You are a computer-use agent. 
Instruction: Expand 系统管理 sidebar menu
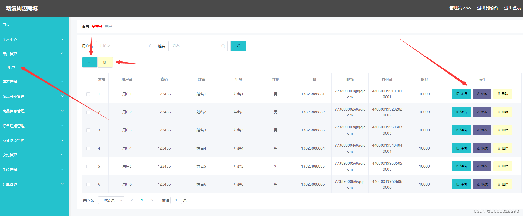pos(34,170)
